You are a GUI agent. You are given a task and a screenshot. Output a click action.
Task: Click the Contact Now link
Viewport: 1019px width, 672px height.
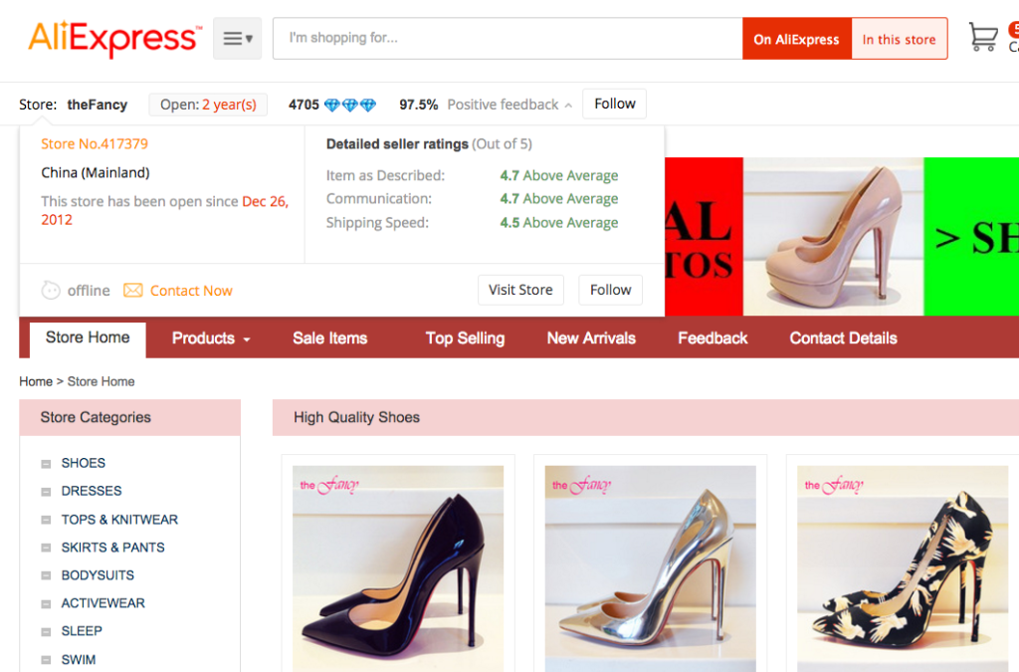(191, 291)
